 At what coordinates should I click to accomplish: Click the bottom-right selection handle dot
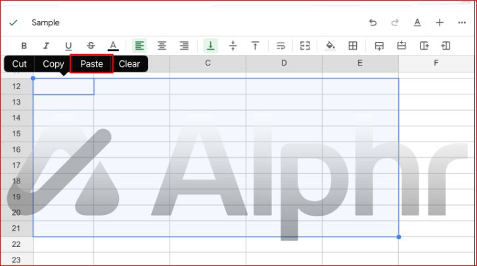click(x=399, y=237)
